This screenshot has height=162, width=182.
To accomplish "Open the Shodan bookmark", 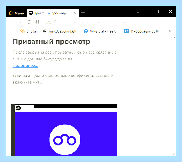I will click(x=29, y=31).
